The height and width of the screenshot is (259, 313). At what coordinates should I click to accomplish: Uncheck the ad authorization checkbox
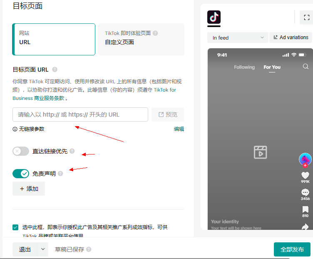[x=15, y=227]
